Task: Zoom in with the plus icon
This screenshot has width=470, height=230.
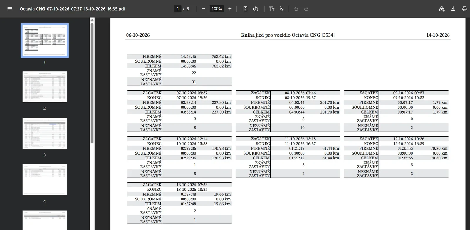Action: tap(230, 9)
